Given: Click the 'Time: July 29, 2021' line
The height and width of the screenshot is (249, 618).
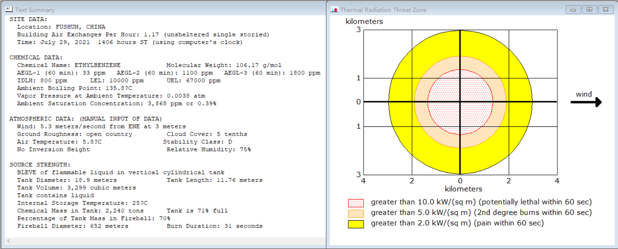Looking at the screenshot, I should (x=130, y=42).
